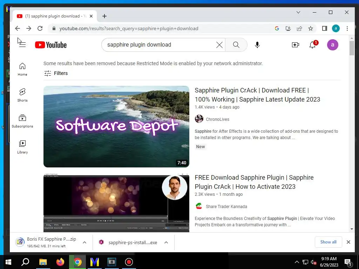Screen dimensions: 359x269
Task: Click the browser address bar URL
Action: tap(129, 29)
